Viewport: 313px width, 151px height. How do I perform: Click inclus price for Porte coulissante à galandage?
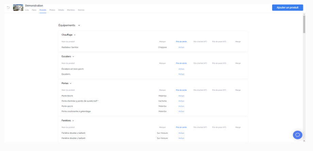181,111
